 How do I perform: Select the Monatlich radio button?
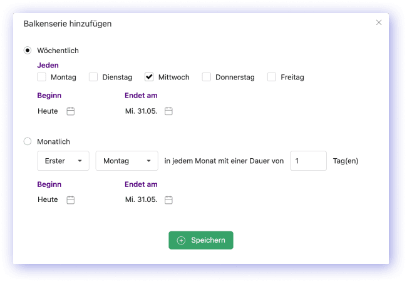tap(28, 142)
